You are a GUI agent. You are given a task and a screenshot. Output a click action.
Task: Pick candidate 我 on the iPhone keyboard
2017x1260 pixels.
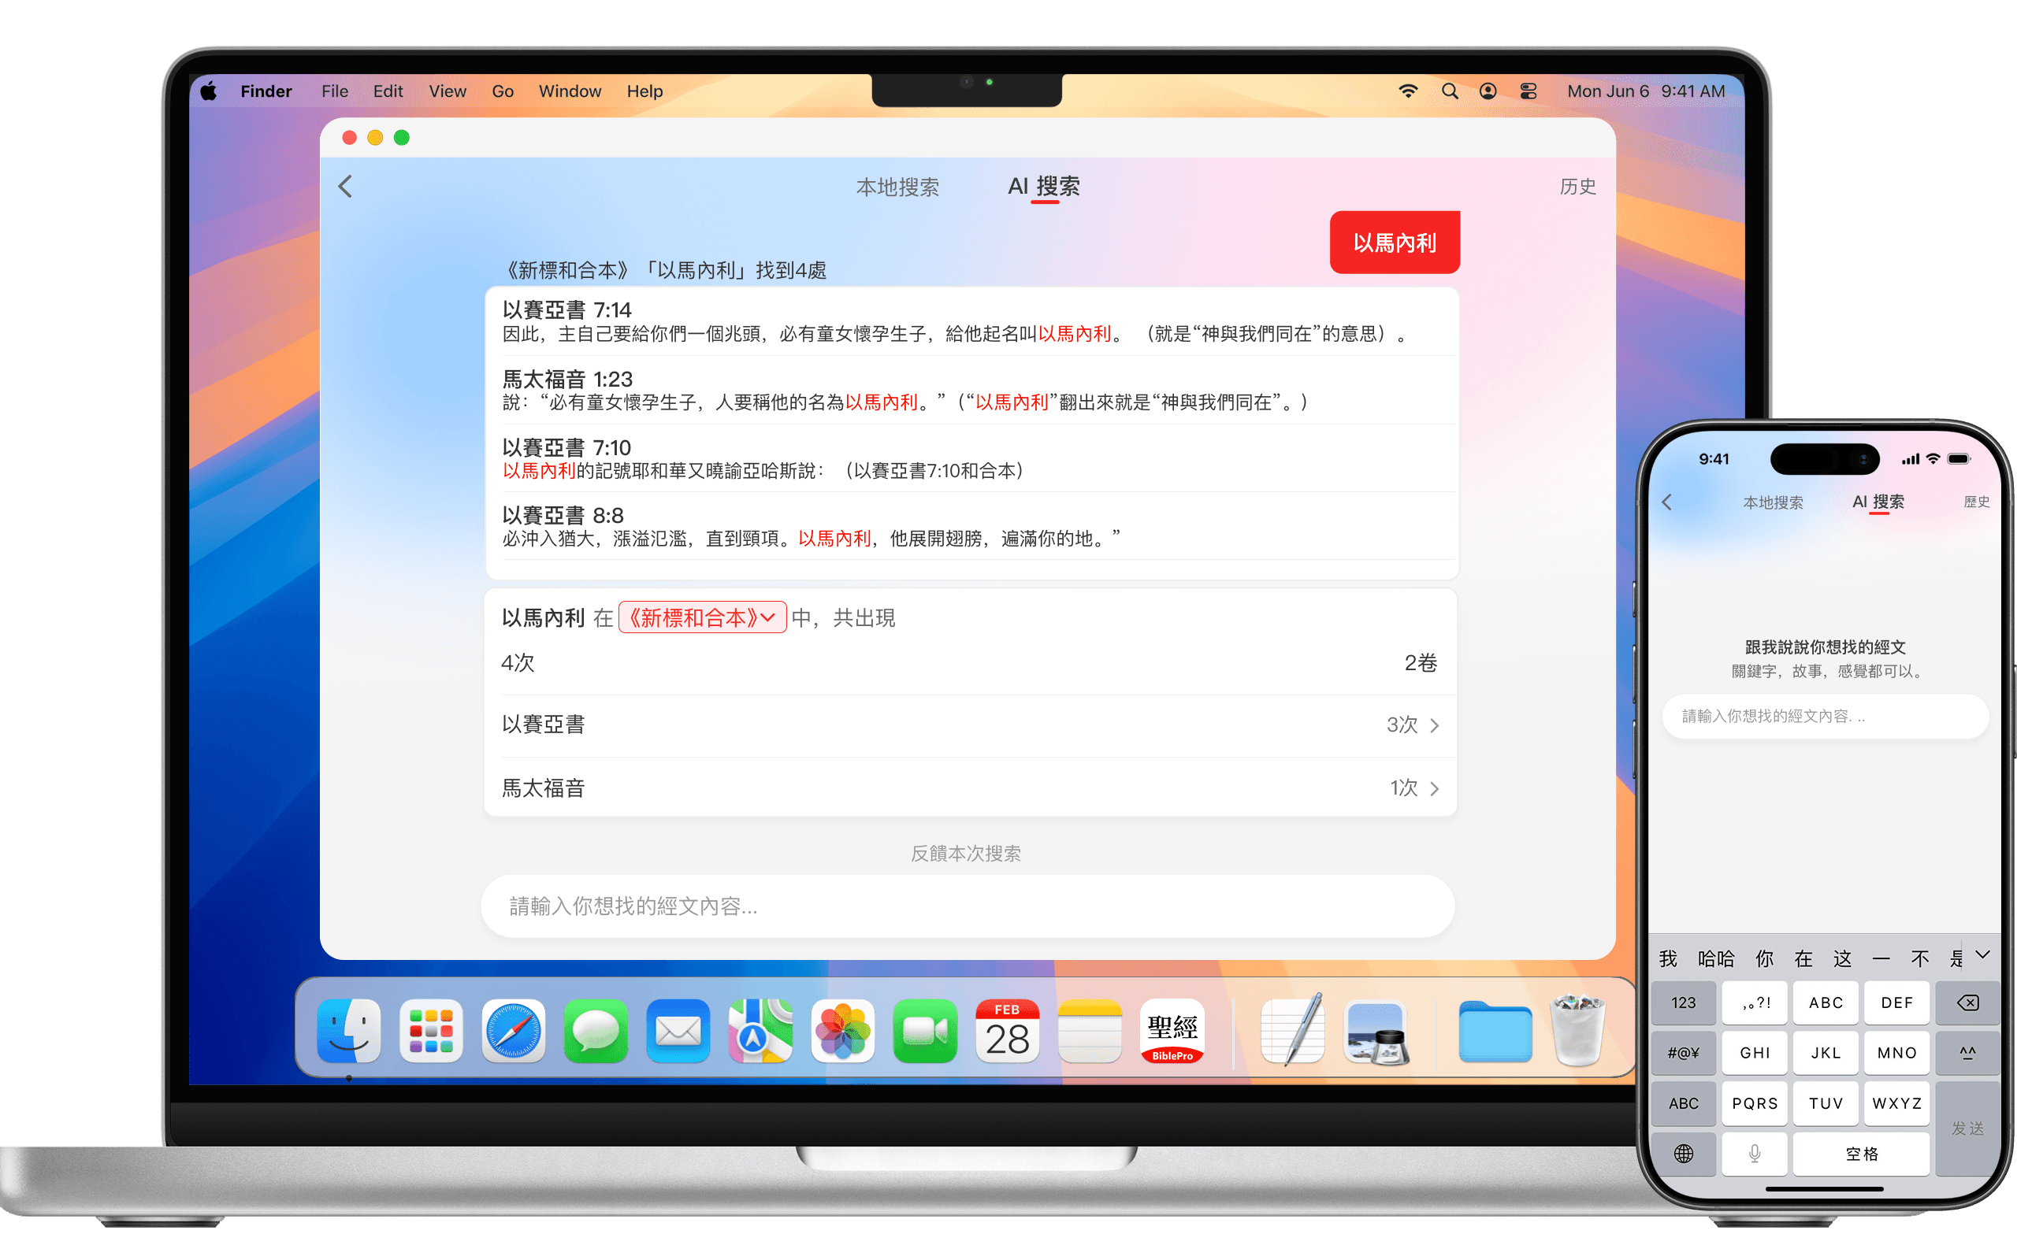point(1668,958)
